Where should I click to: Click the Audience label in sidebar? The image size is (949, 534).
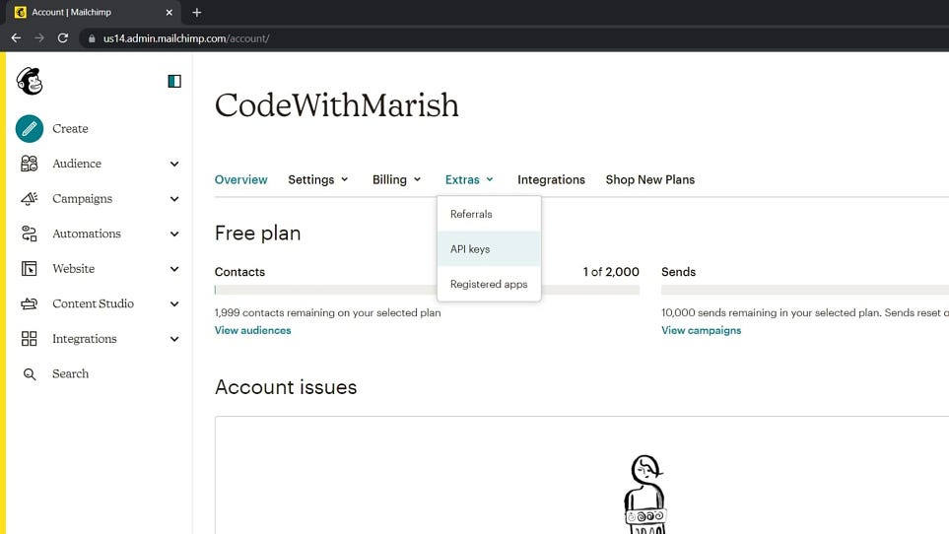77,164
